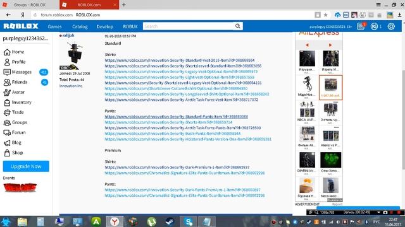The height and width of the screenshot is (227, 405).
Task: Click Messages unread count badge
Action: pyautogui.click(x=44, y=72)
